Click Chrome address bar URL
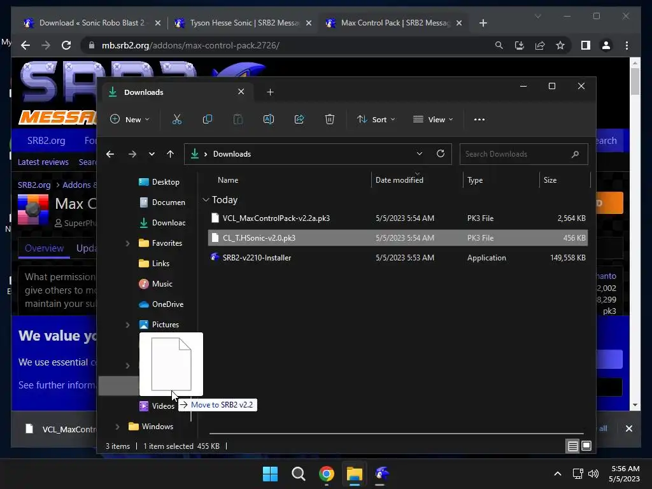The width and height of the screenshot is (652, 489). (x=190, y=45)
